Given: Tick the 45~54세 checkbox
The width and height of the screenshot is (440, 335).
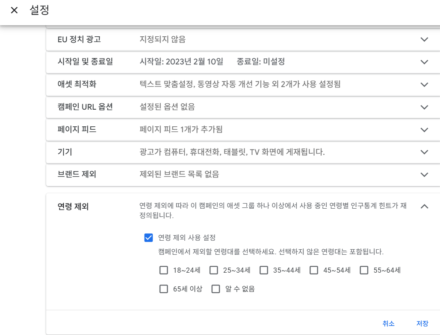Looking at the screenshot, I should (x=314, y=270).
